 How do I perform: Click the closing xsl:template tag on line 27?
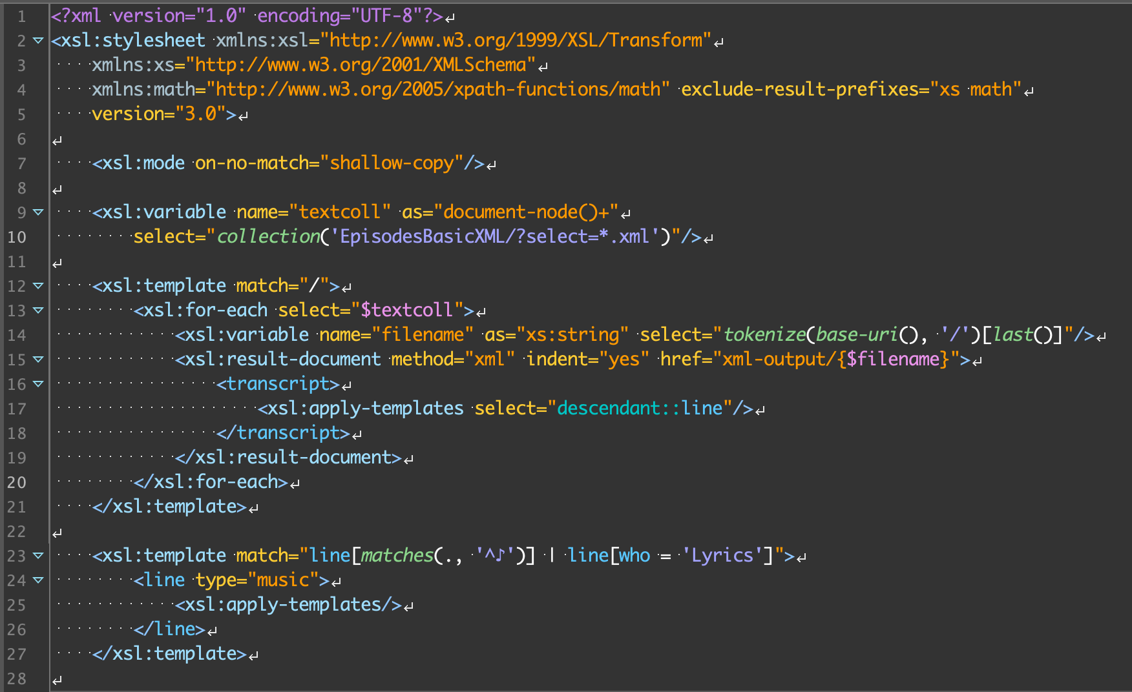tap(169, 654)
